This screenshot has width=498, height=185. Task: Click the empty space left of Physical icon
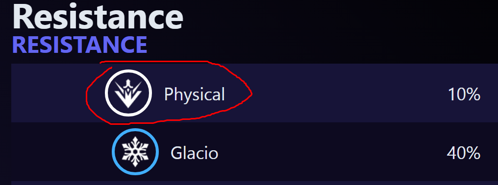pos(48,93)
